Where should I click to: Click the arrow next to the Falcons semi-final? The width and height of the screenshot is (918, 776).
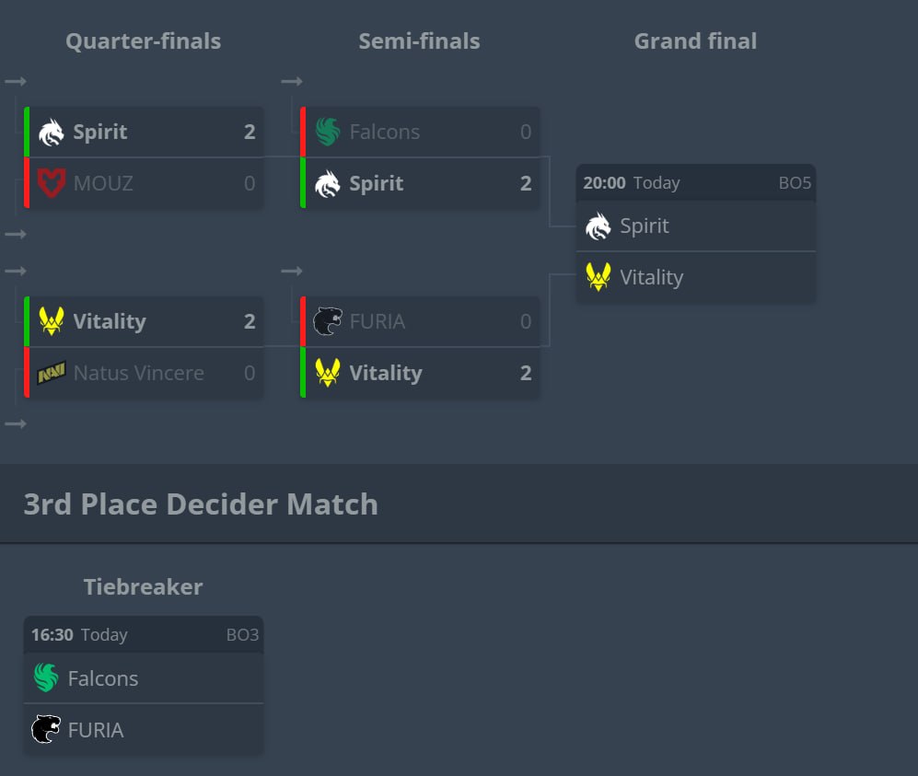click(291, 81)
